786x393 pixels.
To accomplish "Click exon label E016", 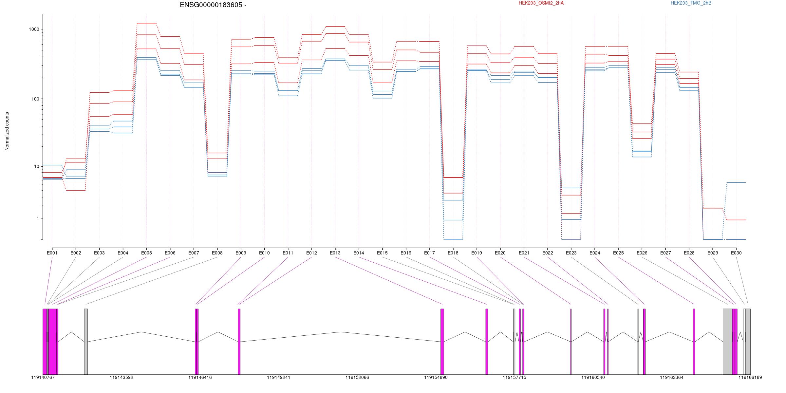I will coord(406,253).
